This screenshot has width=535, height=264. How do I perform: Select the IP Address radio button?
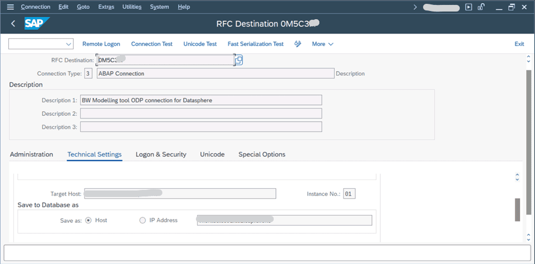tap(143, 220)
